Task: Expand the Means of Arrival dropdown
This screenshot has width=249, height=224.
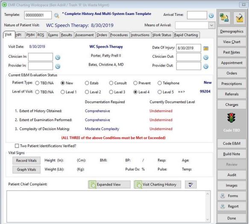Action: click(212, 26)
